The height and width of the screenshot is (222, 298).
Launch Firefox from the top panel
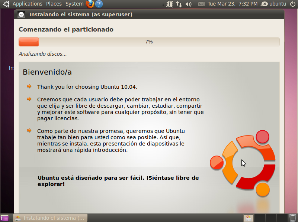click(x=90, y=4)
